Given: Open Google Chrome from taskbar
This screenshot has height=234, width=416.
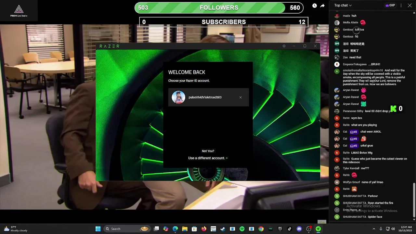Looking at the screenshot, I should click(261, 229).
